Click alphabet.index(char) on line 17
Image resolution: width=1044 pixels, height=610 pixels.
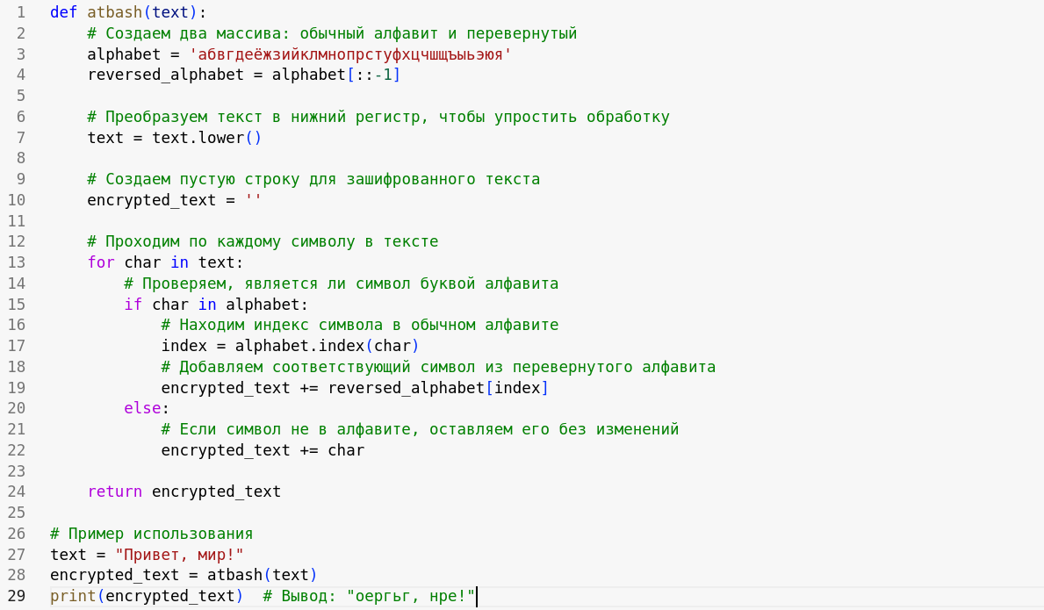327,346
